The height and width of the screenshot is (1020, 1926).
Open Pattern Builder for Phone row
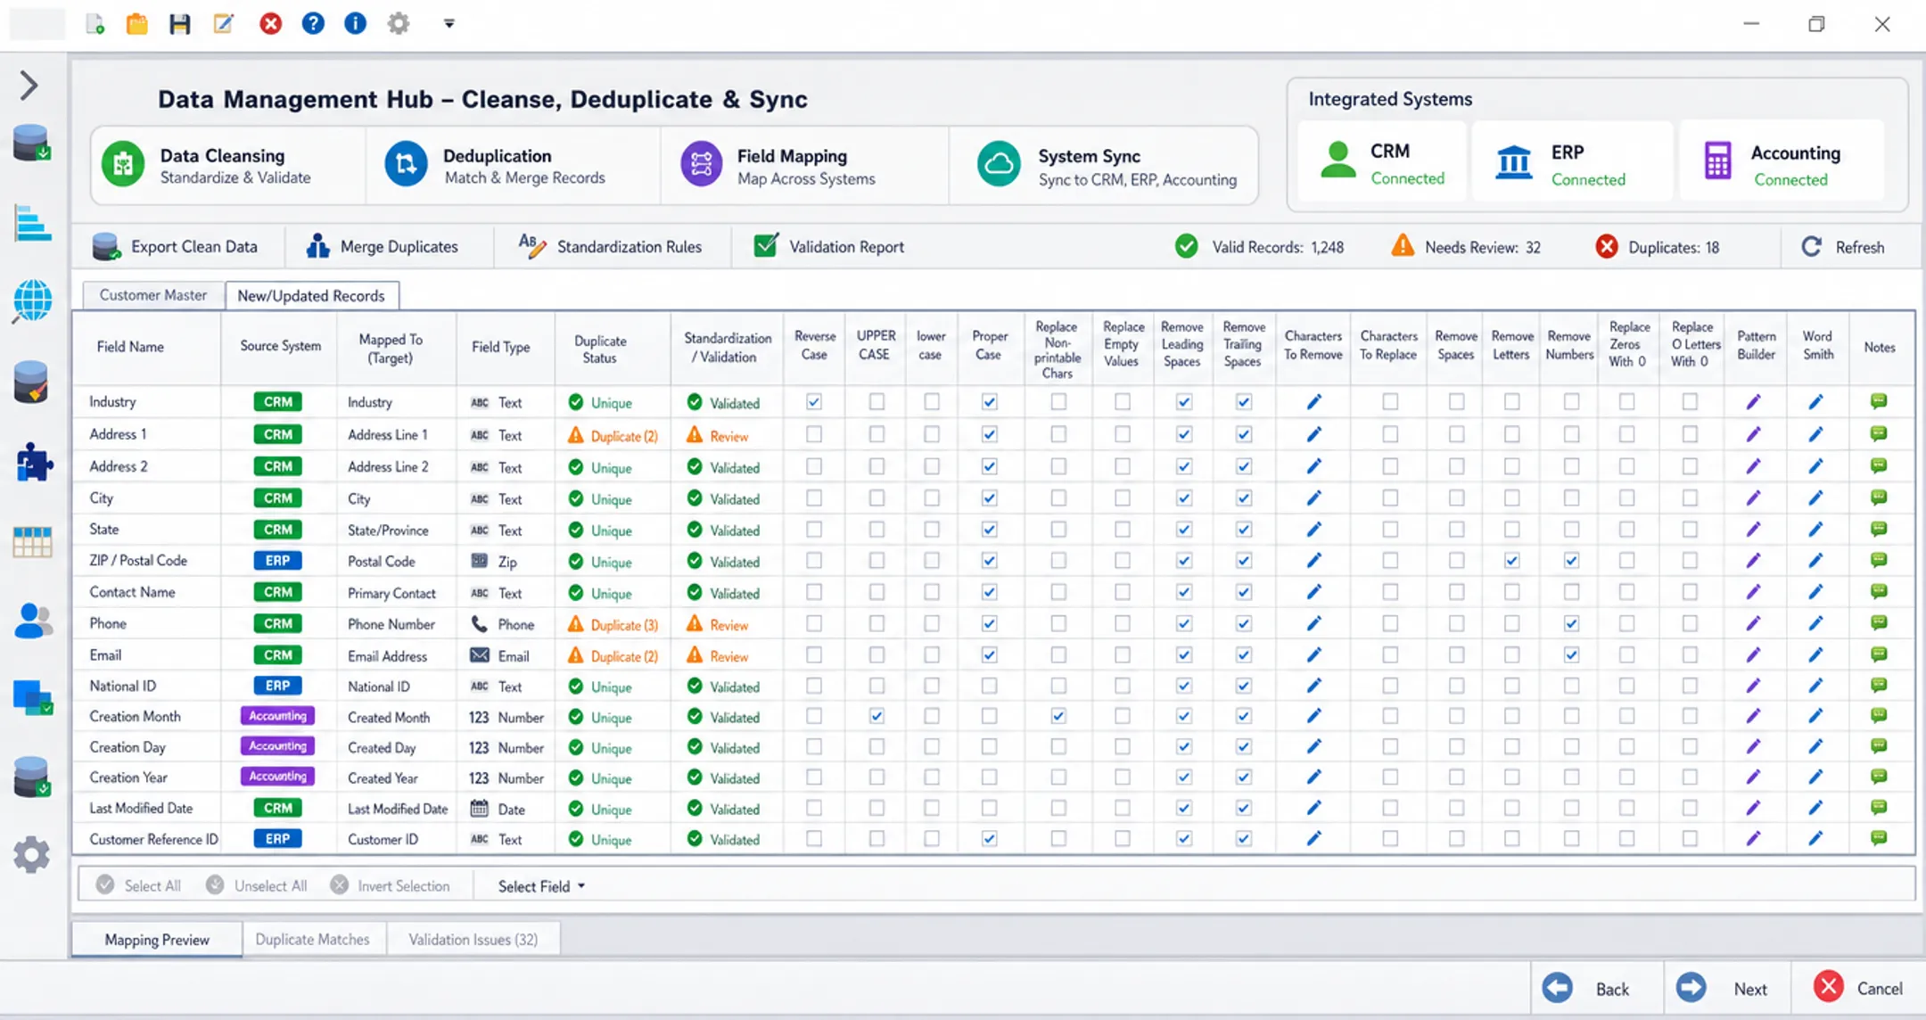pyautogui.click(x=1753, y=623)
